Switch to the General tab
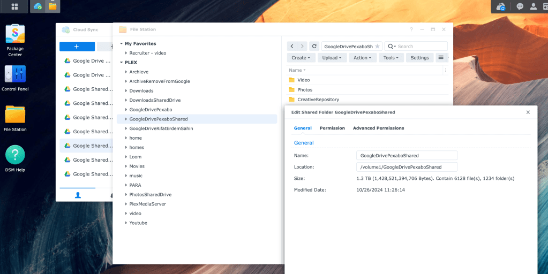 (303, 128)
